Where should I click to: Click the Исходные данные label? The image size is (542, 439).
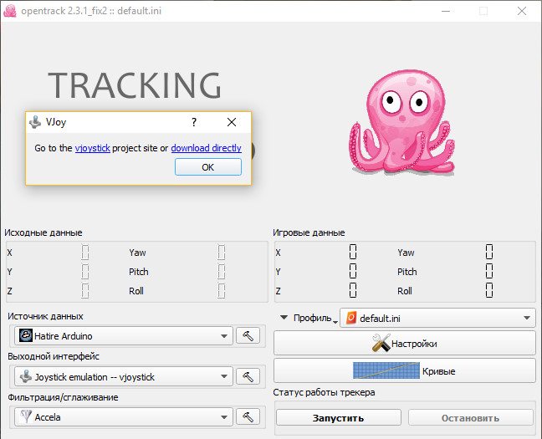43,232
